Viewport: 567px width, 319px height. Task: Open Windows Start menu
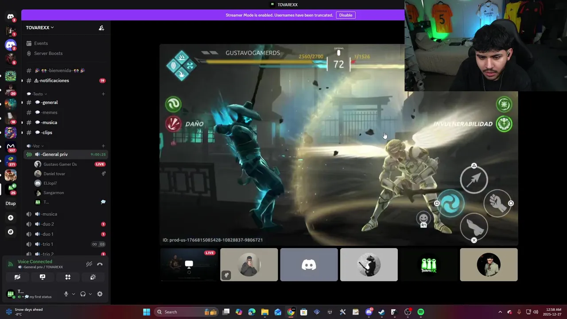[x=147, y=312]
